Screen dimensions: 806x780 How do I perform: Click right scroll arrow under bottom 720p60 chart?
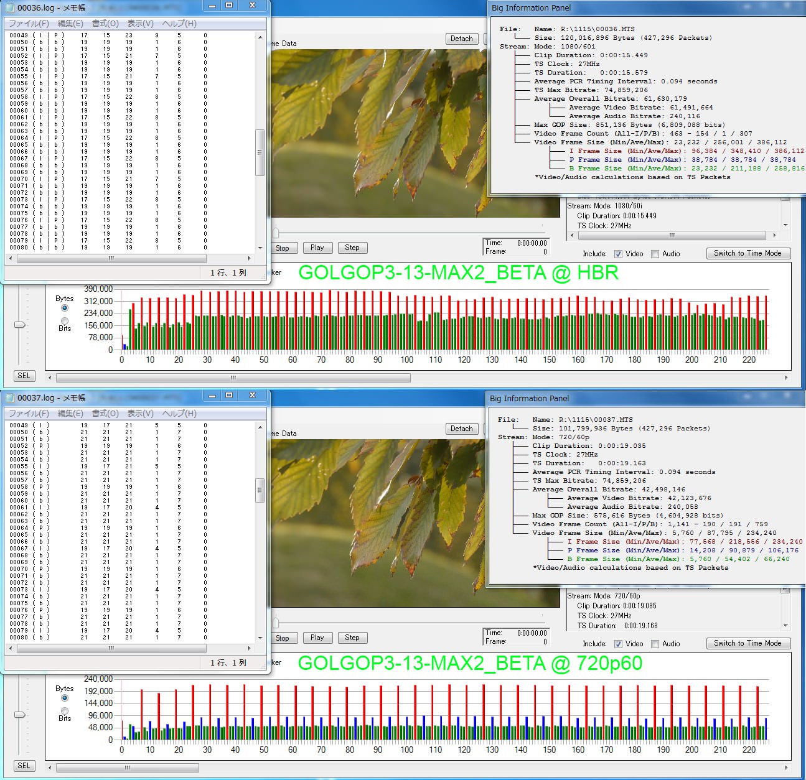coord(785,768)
